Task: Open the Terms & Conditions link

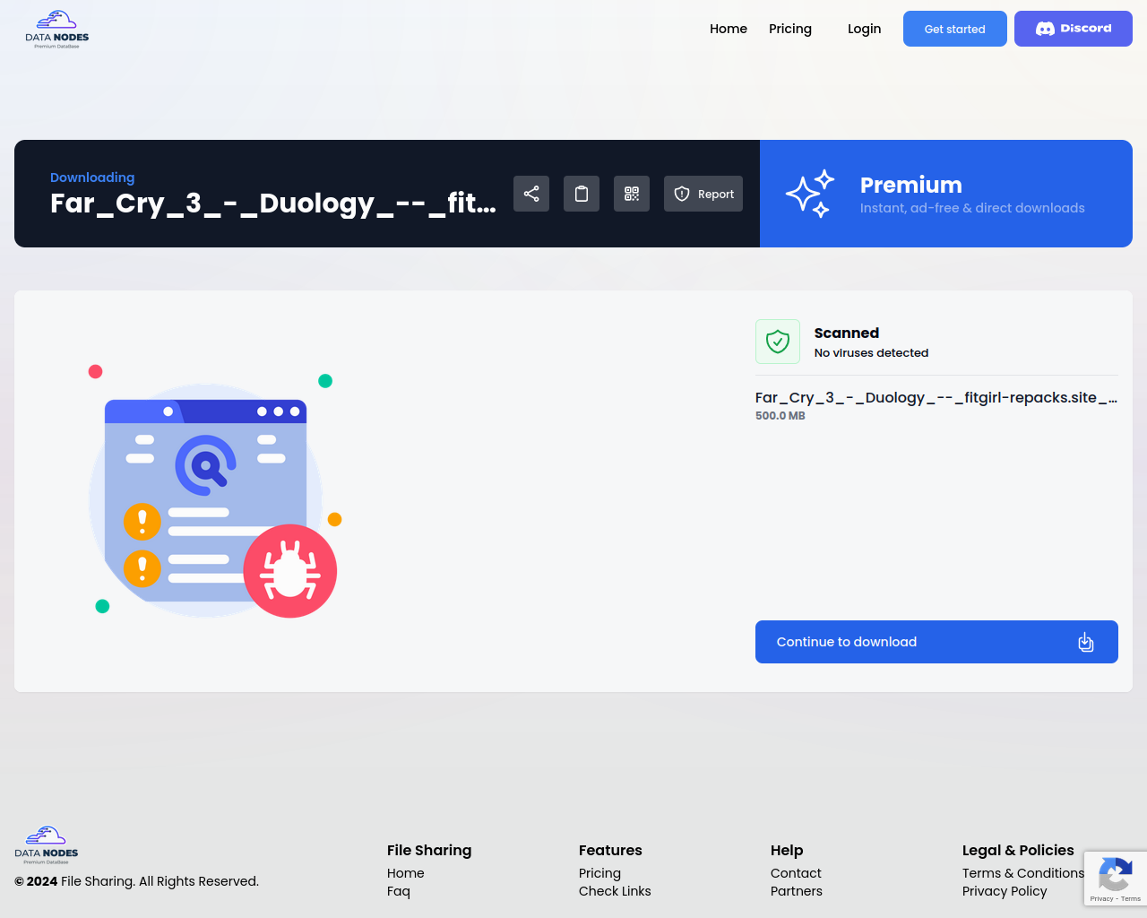Action: [x=1023, y=873]
